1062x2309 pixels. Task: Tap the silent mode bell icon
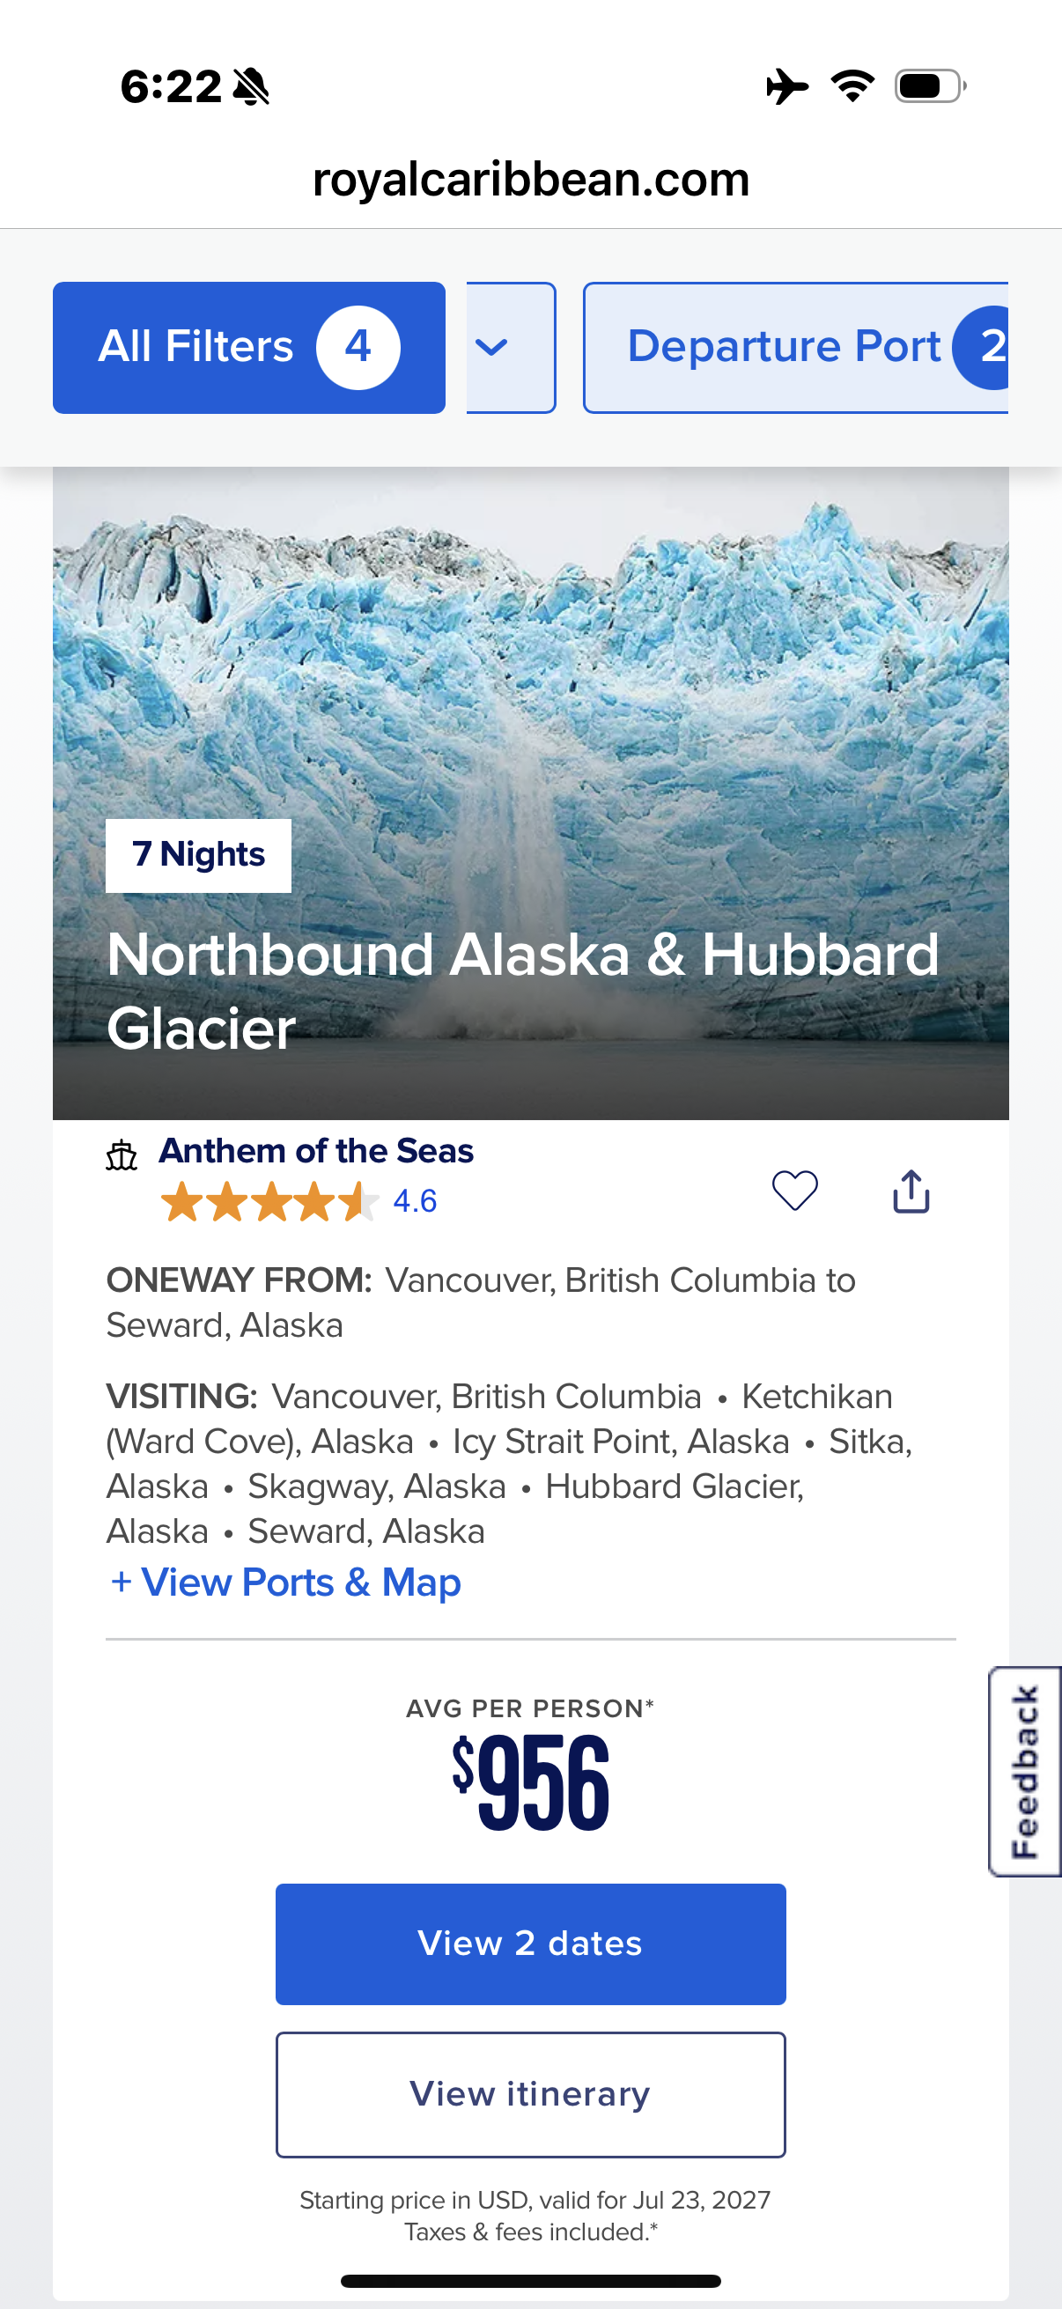point(251,87)
